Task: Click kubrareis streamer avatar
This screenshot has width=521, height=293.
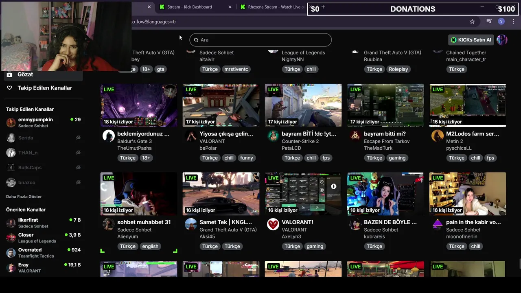Action: pyautogui.click(x=355, y=224)
